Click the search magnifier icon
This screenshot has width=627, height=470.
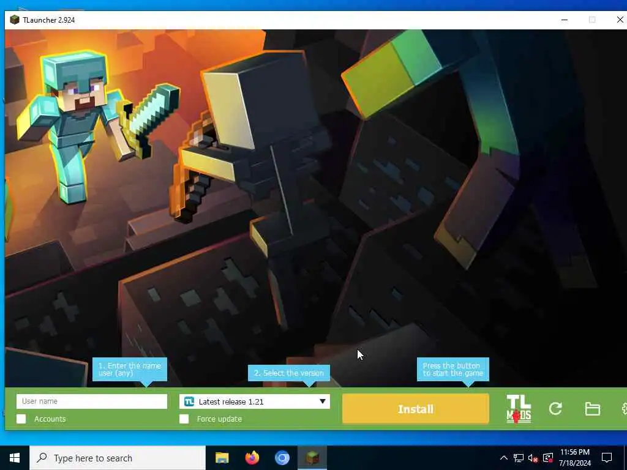pyautogui.click(x=42, y=458)
